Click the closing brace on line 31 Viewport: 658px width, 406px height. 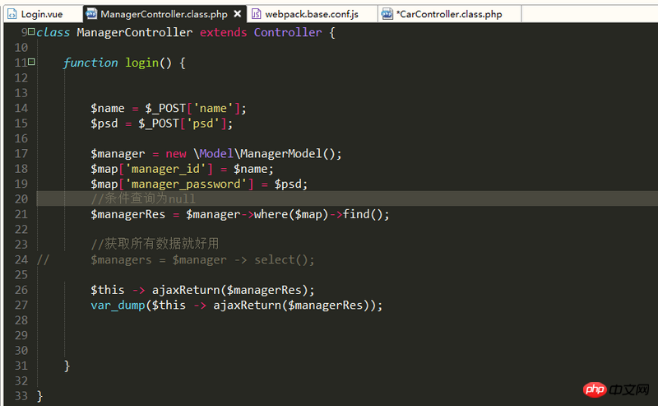[x=67, y=366]
